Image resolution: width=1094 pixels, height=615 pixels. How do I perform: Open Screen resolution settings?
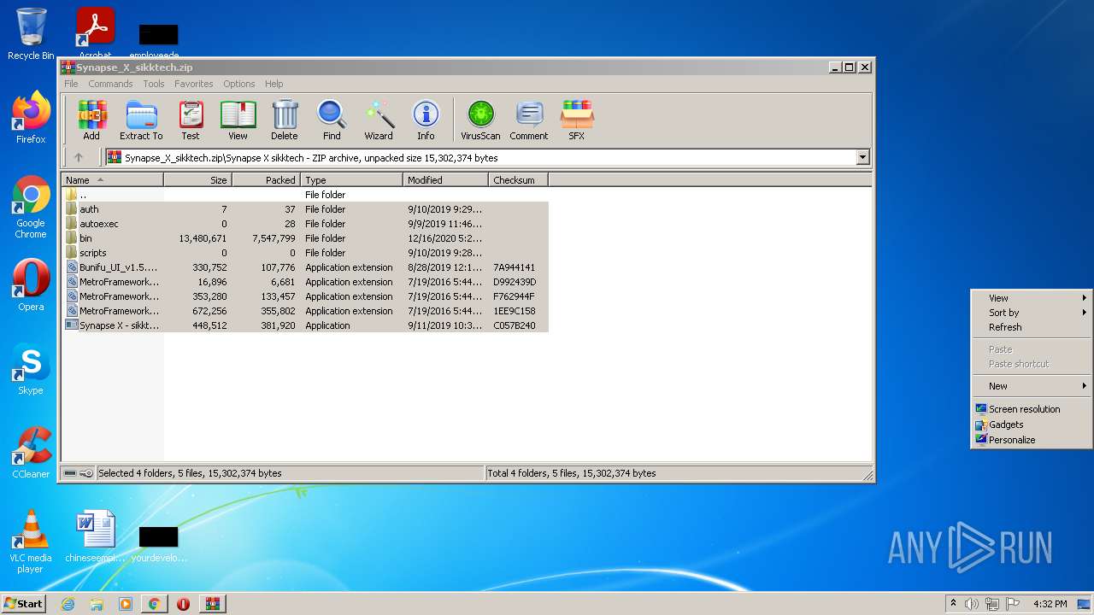[1032, 409]
